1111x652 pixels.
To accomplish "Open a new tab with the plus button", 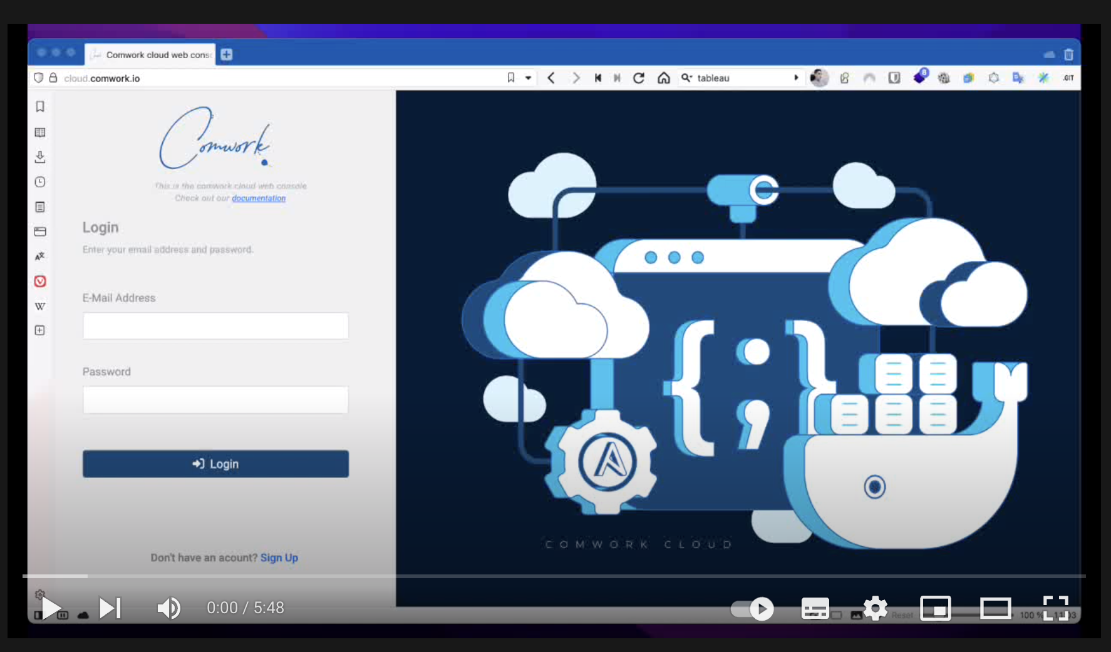I will 227,54.
